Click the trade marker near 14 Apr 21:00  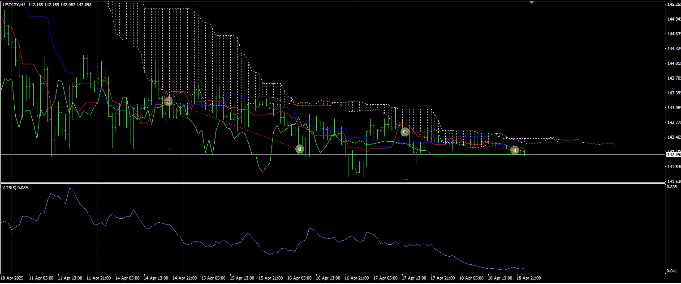[x=168, y=102]
